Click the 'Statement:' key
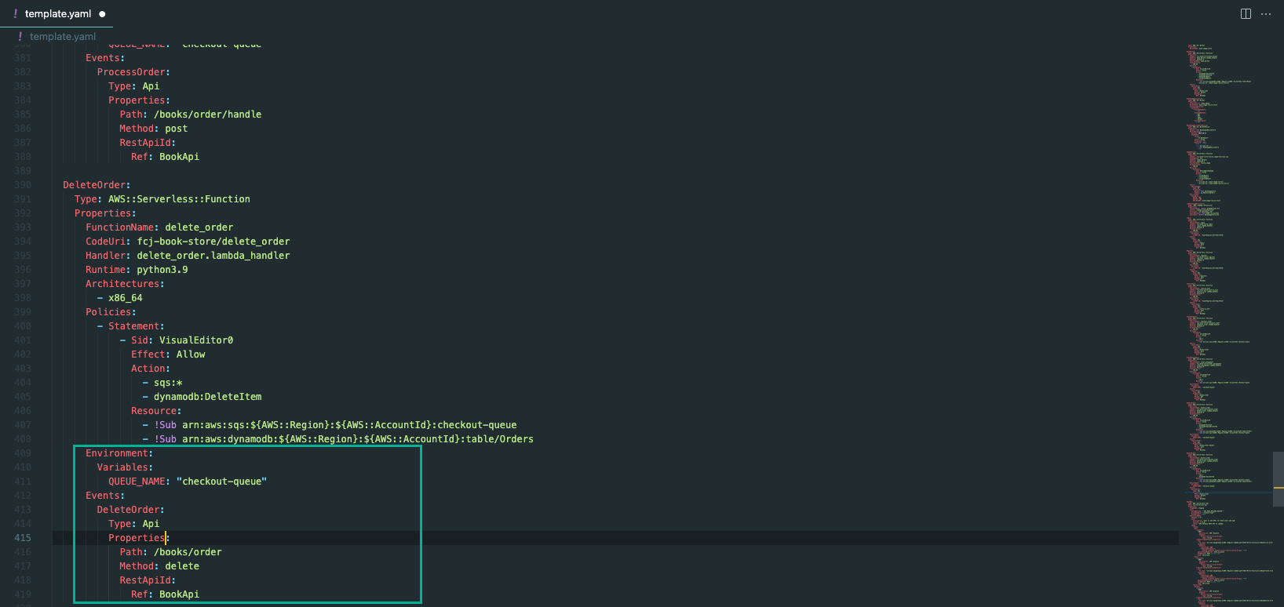The height and width of the screenshot is (607, 1284). 137,326
